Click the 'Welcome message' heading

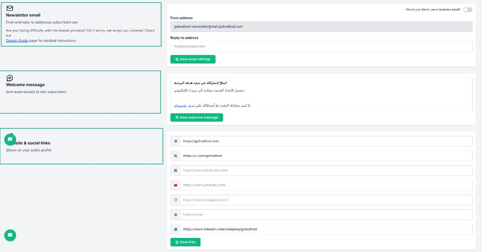point(25,85)
